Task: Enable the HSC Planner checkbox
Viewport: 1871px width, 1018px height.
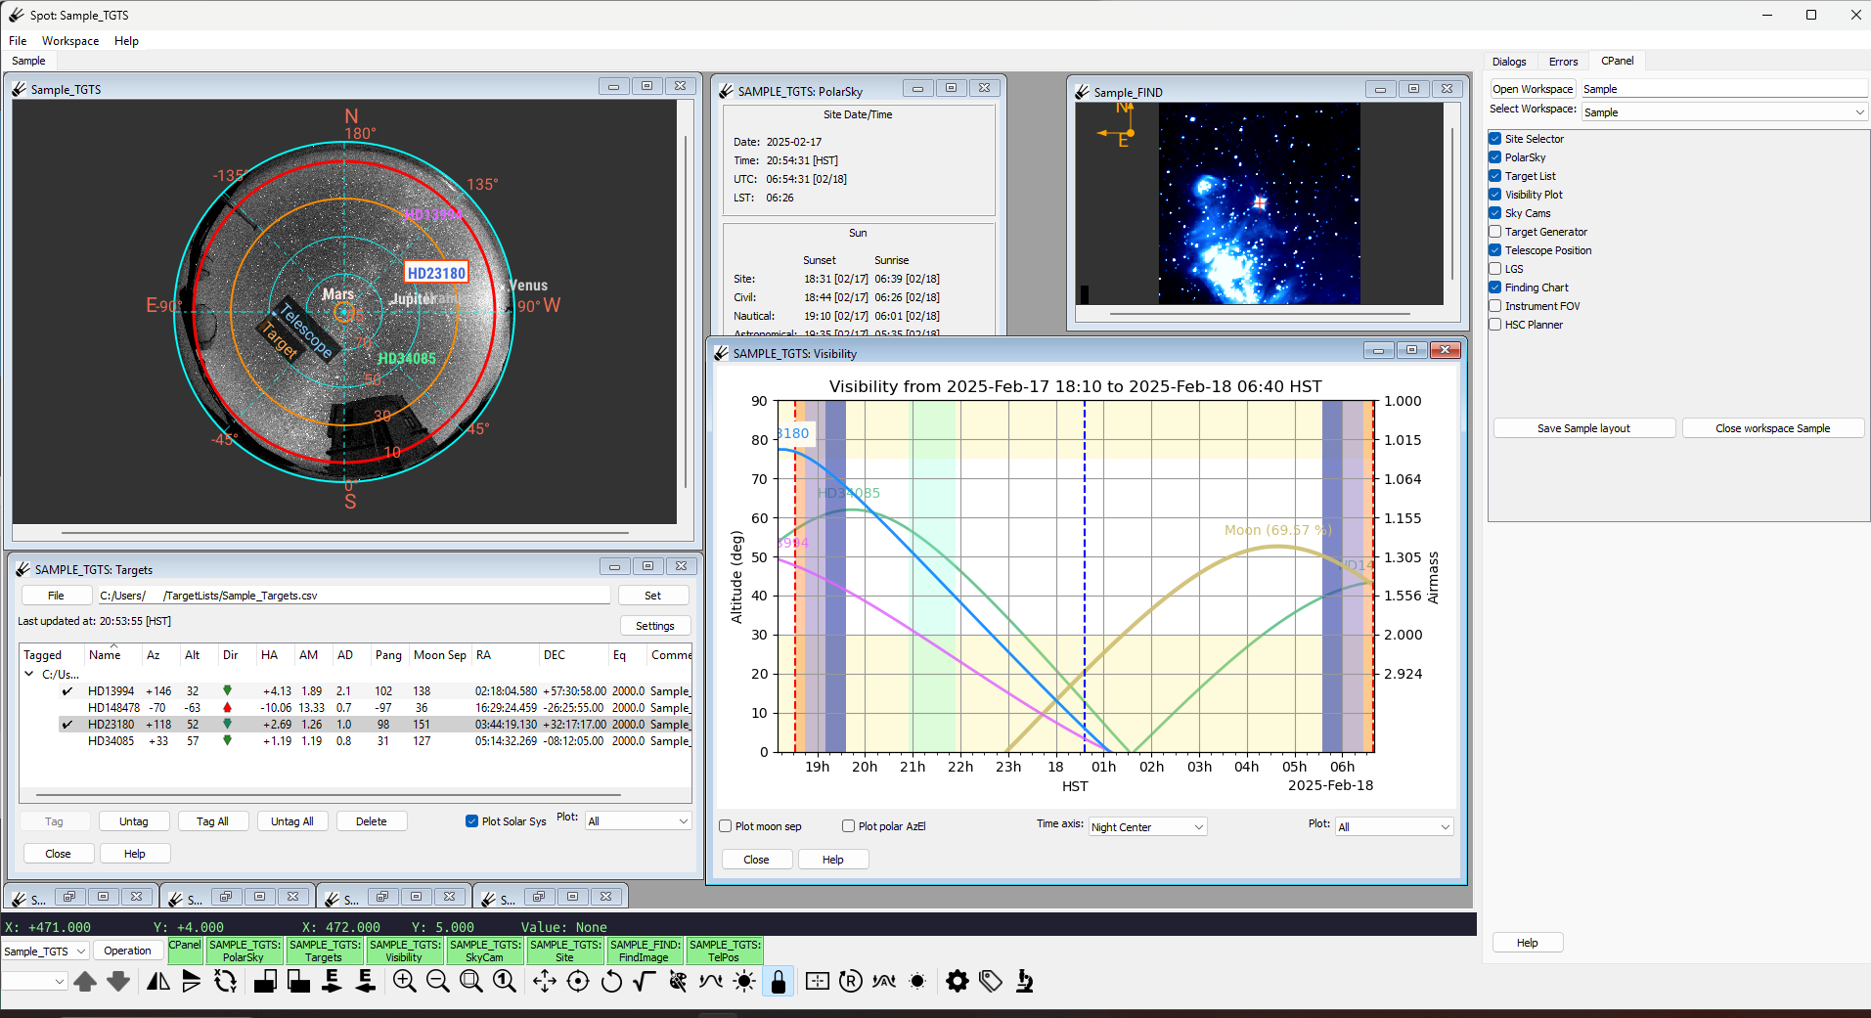Action: pyautogui.click(x=1495, y=325)
